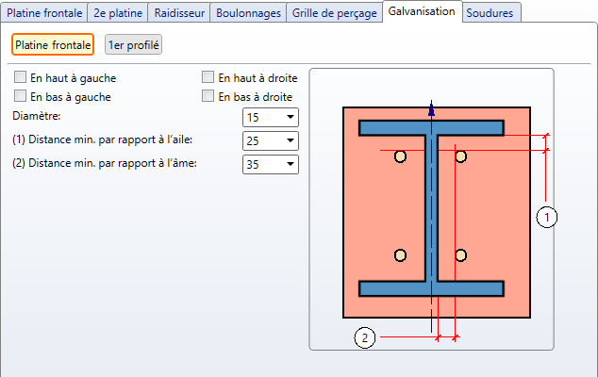Toggle 'En bas à droite' checkbox
This screenshot has width=598, height=377.
[208, 96]
